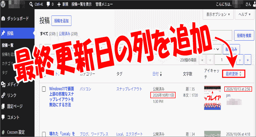Sort by 最終更新 column arrows
256x137 pixels.
pyautogui.click(x=240, y=74)
